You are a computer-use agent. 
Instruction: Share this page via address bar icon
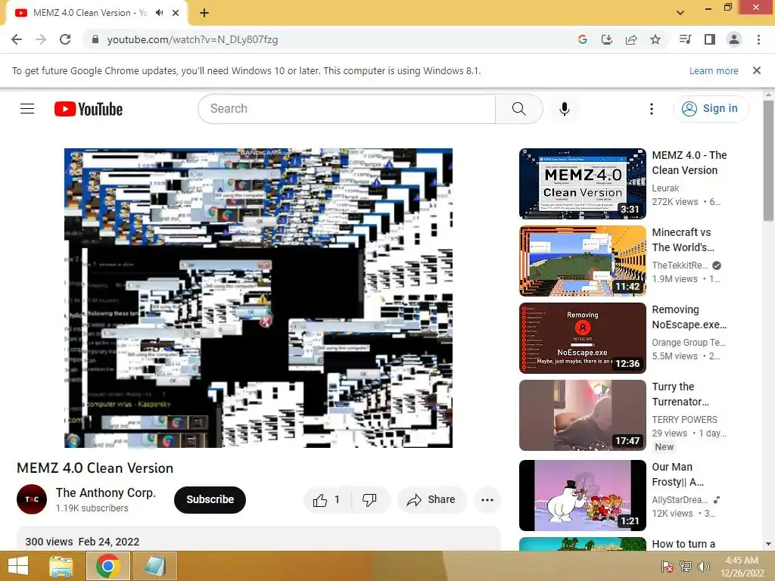[630, 39]
